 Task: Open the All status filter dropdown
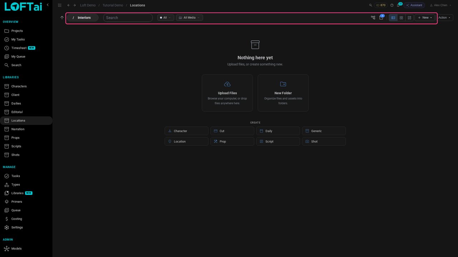[x=166, y=17]
